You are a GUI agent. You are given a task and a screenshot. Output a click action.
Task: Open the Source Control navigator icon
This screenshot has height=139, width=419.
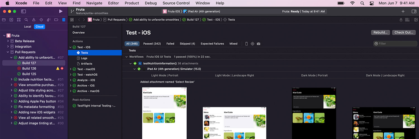click(11, 20)
